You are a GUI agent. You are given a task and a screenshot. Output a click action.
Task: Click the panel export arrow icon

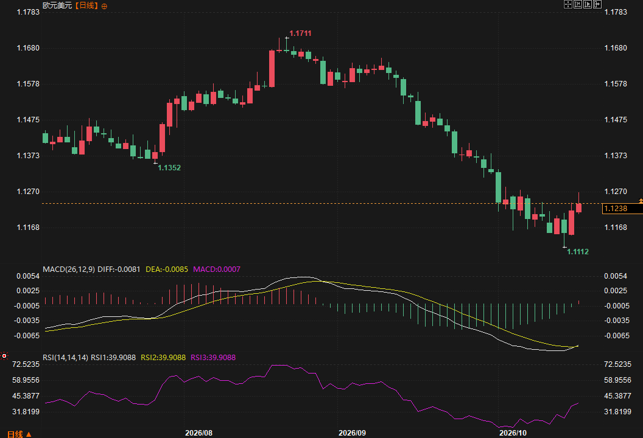pyautogui.click(x=597, y=4)
